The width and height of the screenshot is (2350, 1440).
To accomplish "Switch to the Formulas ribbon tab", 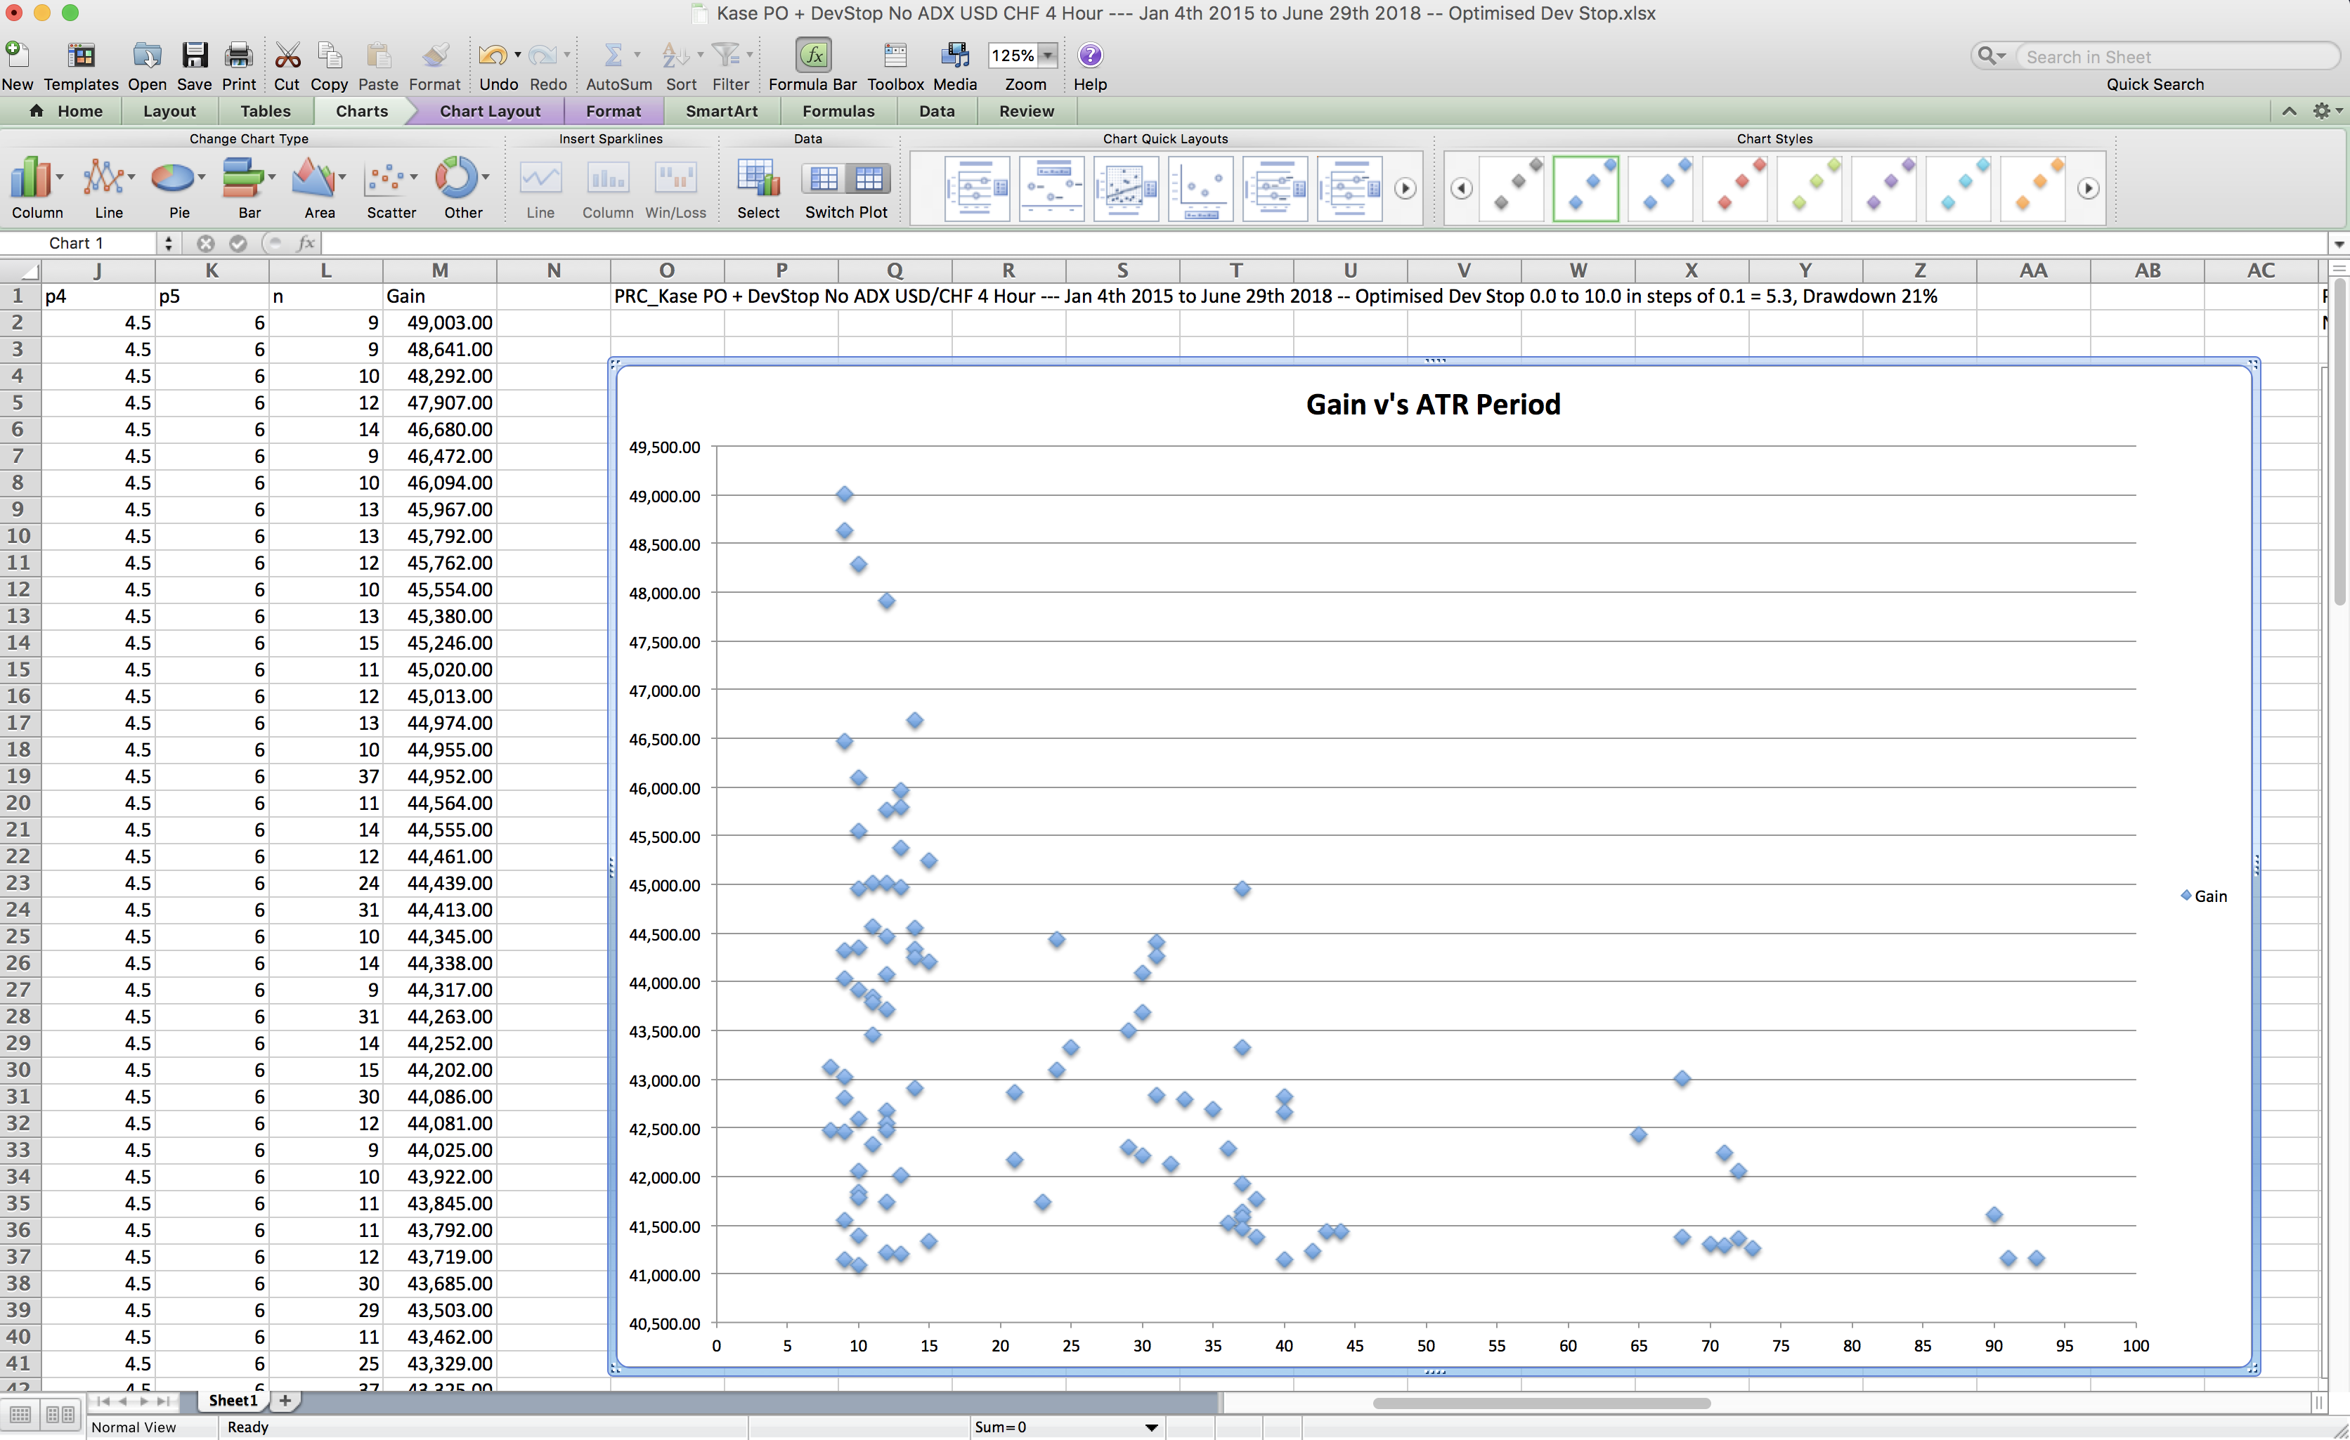I will [x=838, y=112].
